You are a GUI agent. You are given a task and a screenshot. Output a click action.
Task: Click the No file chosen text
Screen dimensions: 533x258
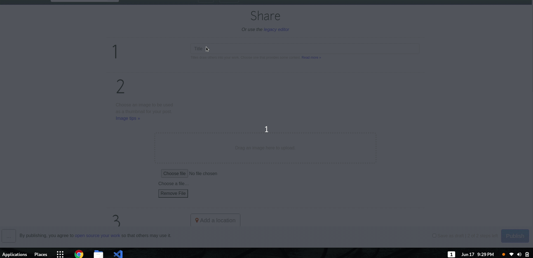[x=203, y=173]
